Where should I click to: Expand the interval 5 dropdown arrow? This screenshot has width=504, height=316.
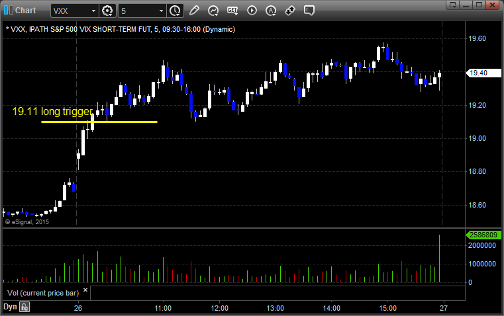(162, 11)
